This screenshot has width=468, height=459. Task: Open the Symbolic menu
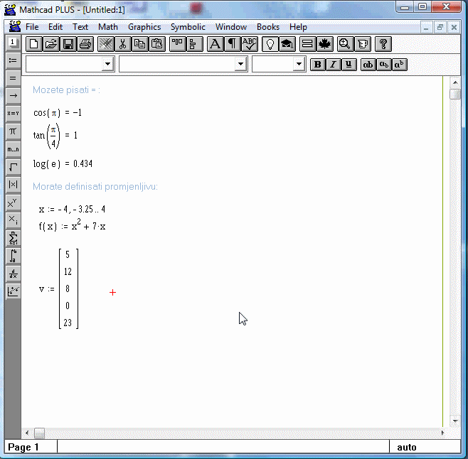coord(188,27)
